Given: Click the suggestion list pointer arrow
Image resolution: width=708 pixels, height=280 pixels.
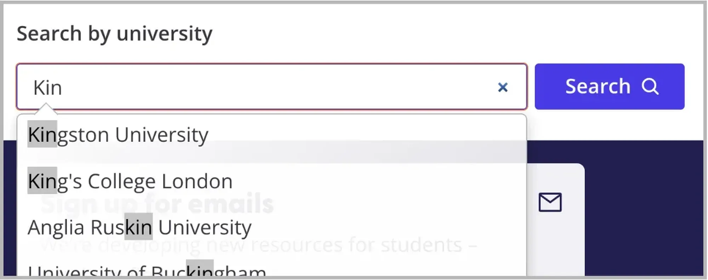Looking at the screenshot, I should pyautogui.click(x=46, y=109).
